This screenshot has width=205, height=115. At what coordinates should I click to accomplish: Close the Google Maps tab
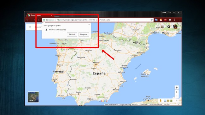pos(52,15)
